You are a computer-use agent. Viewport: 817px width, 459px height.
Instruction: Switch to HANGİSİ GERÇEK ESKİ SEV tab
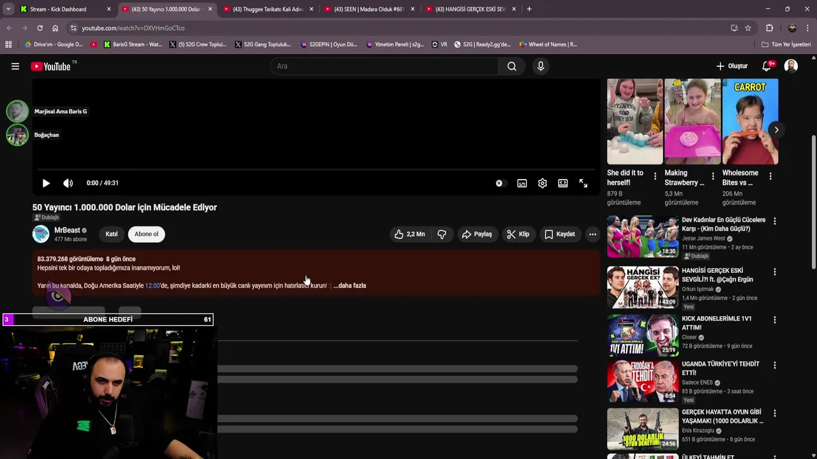tap(470, 9)
